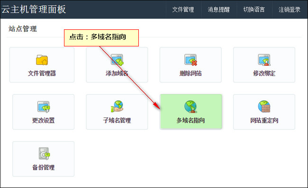The width and height of the screenshot is (308, 188).
Task: Click the 云主机管理面板 title
Action: click(34, 9)
